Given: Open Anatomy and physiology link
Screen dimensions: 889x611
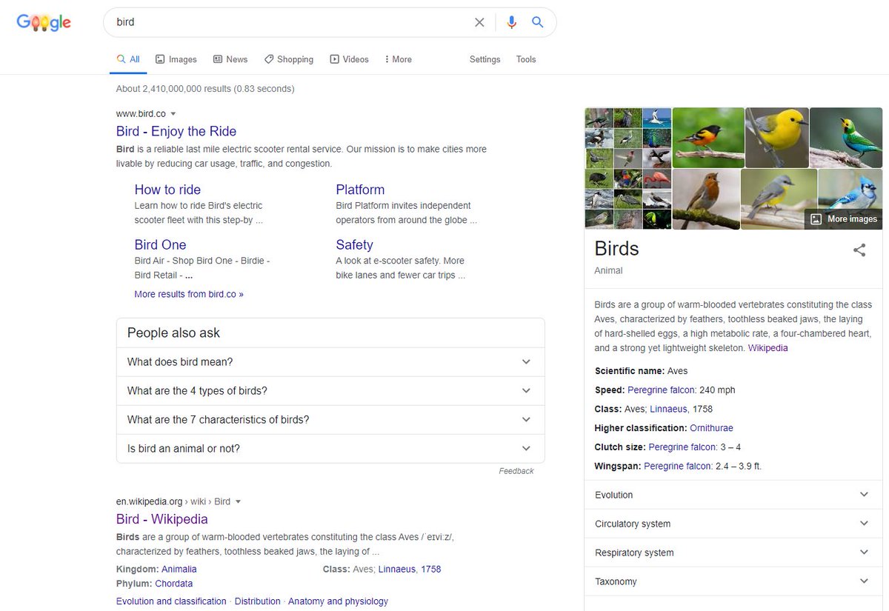Looking at the screenshot, I should click(x=338, y=601).
